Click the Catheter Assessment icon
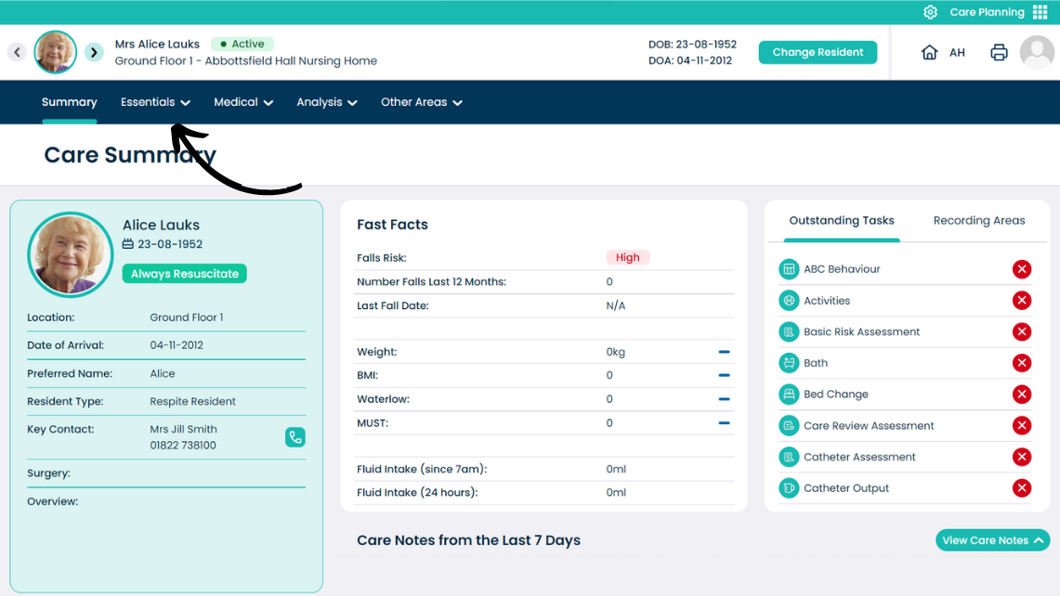1060x596 pixels. 788,457
